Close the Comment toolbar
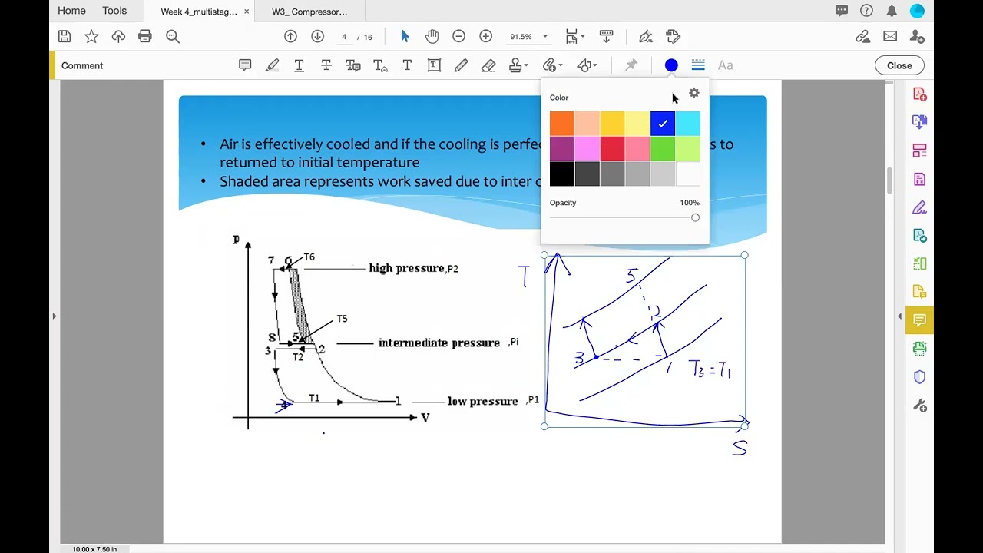 (899, 65)
